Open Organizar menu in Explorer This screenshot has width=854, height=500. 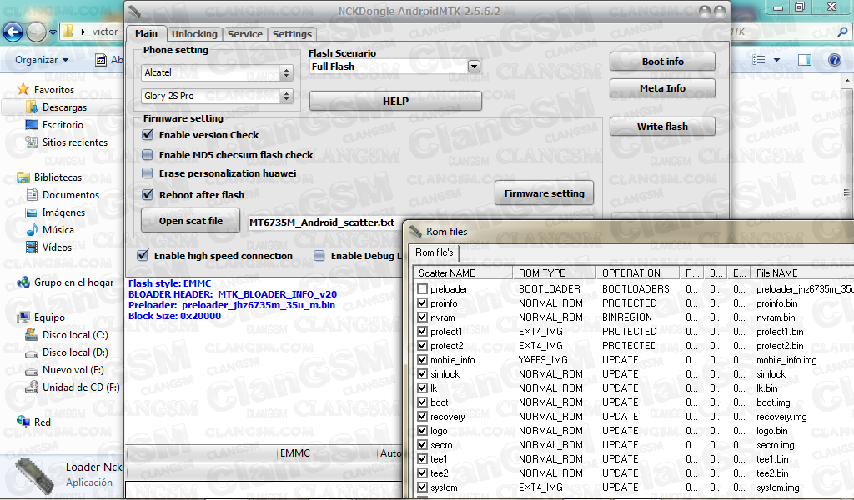click(x=42, y=60)
